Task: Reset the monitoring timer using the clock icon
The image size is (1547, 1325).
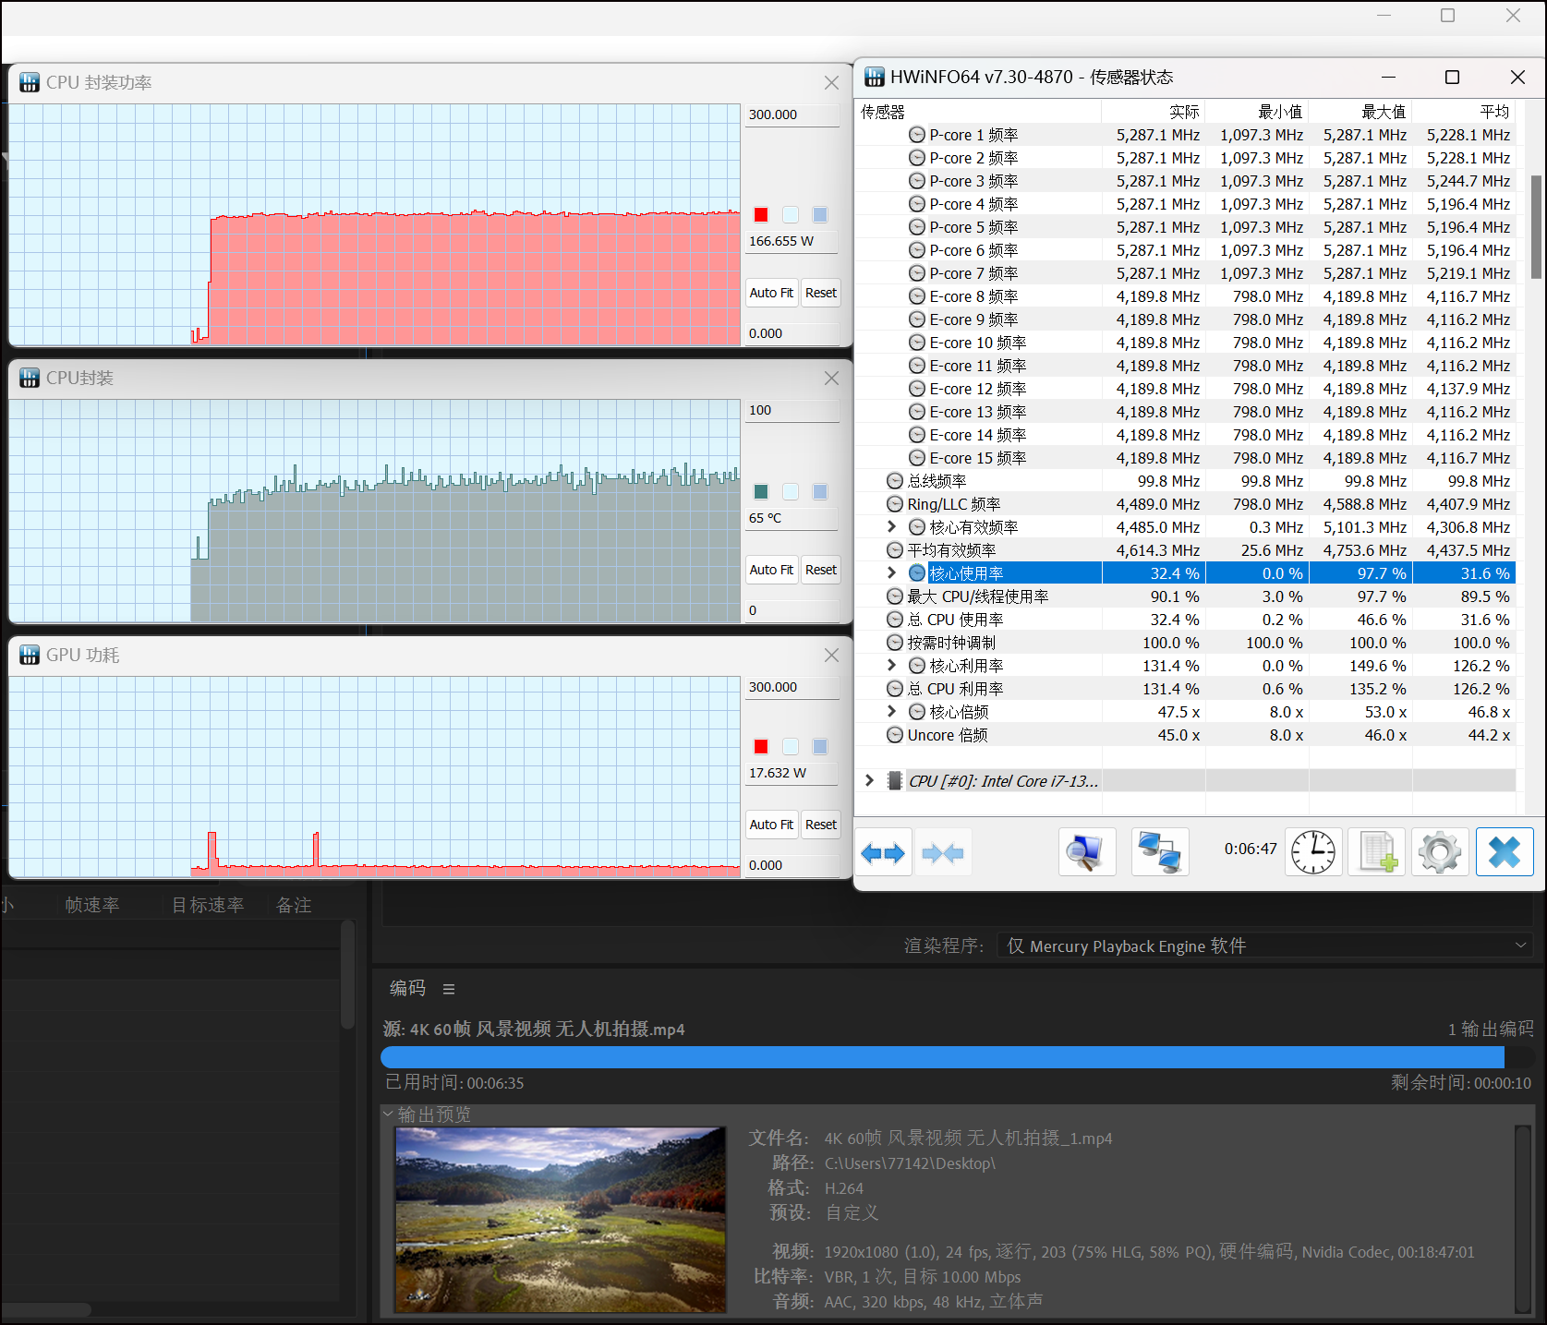Action: [1313, 851]
